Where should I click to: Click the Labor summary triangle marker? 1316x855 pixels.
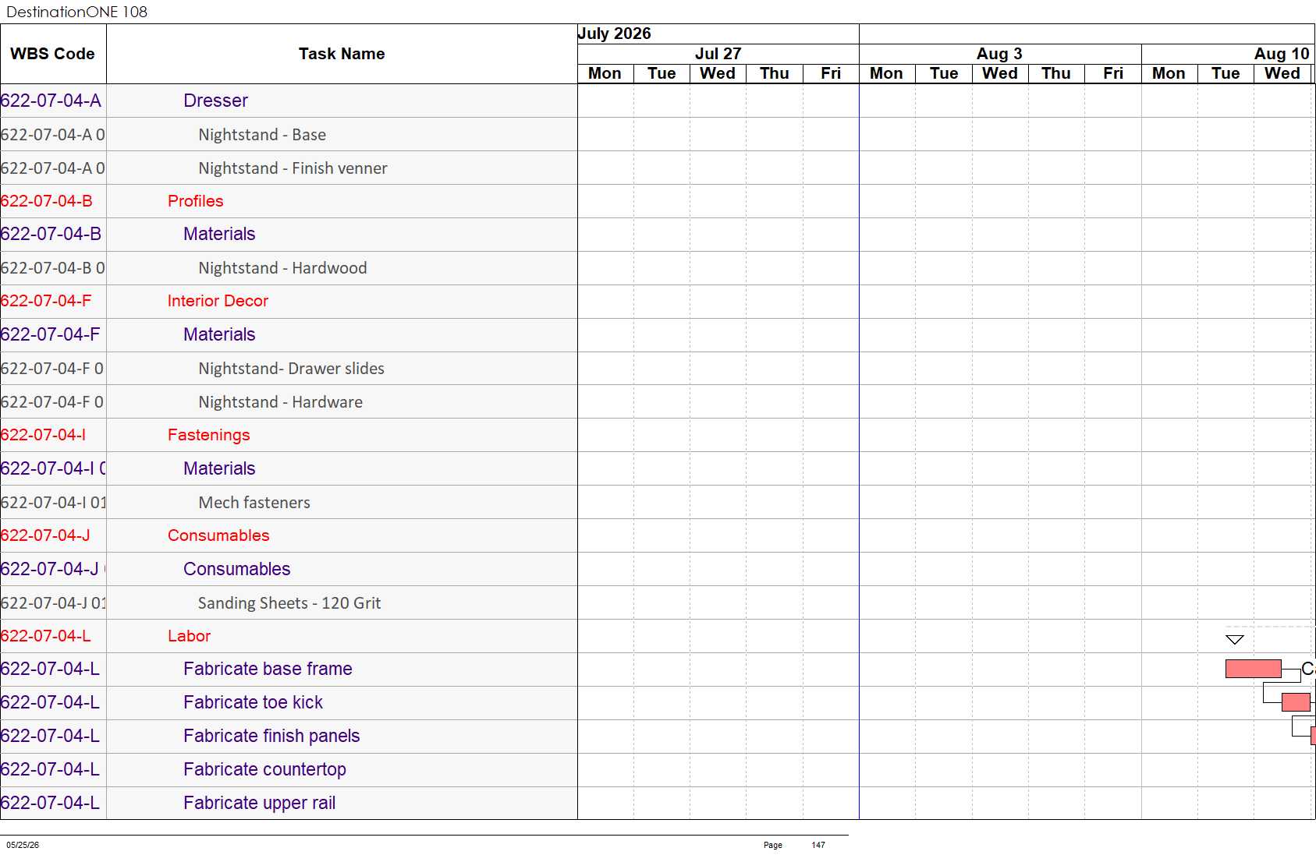point(1234,639)
